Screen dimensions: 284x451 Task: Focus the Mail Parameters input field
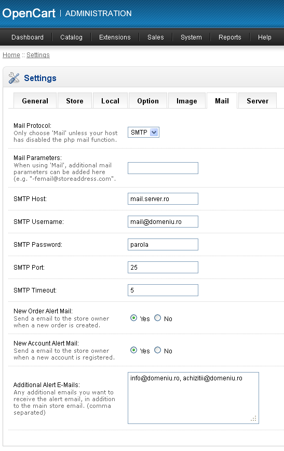pos(163,168)
